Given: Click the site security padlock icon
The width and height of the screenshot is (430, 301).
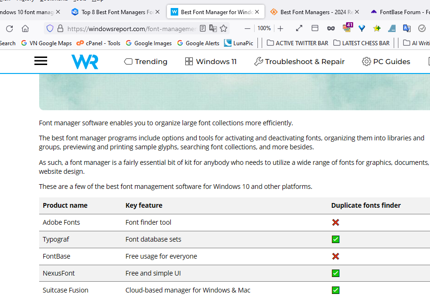Looking at the screenshot, I should click(60, 28).
